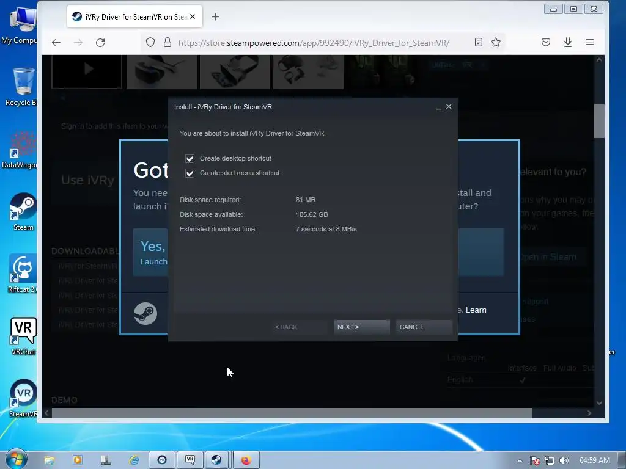This screenshot has height=469, width=626.
Task: Switch to the Firefox taskbar button
Action: (246, 460)
